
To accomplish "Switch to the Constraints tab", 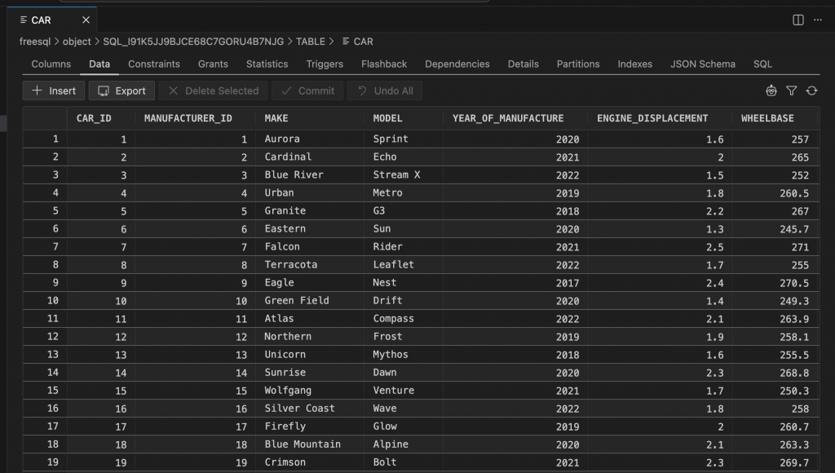I will click(154, 64).
